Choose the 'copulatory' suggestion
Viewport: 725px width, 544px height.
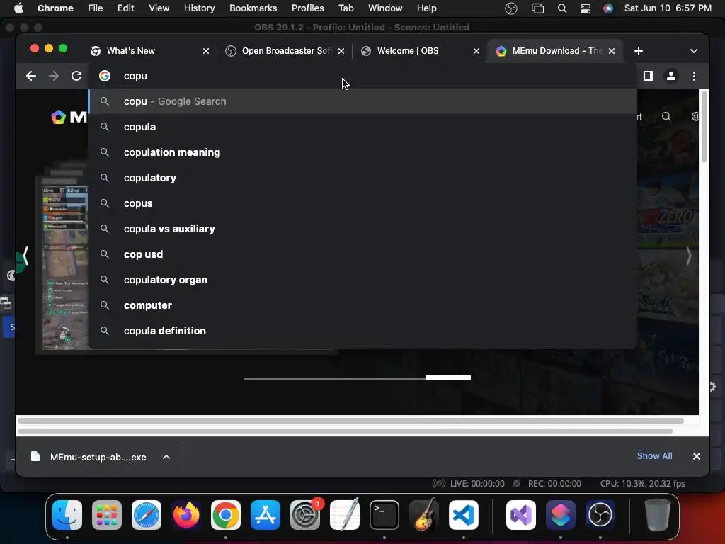[362, 178]
